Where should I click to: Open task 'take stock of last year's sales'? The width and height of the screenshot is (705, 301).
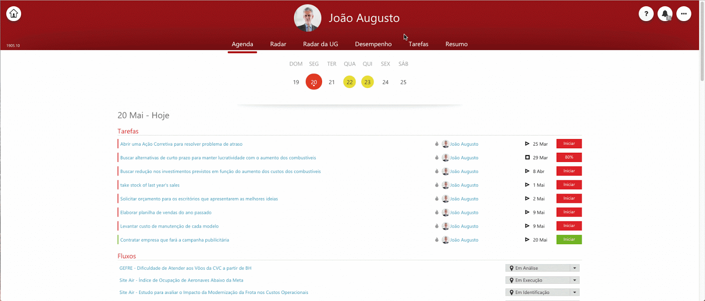pyautogui.click(x=150, y=185)
